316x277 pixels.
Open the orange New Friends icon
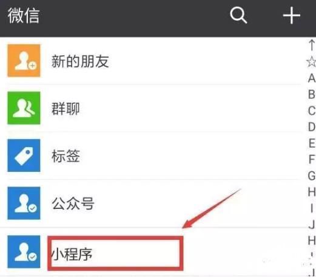coord(24,61)
